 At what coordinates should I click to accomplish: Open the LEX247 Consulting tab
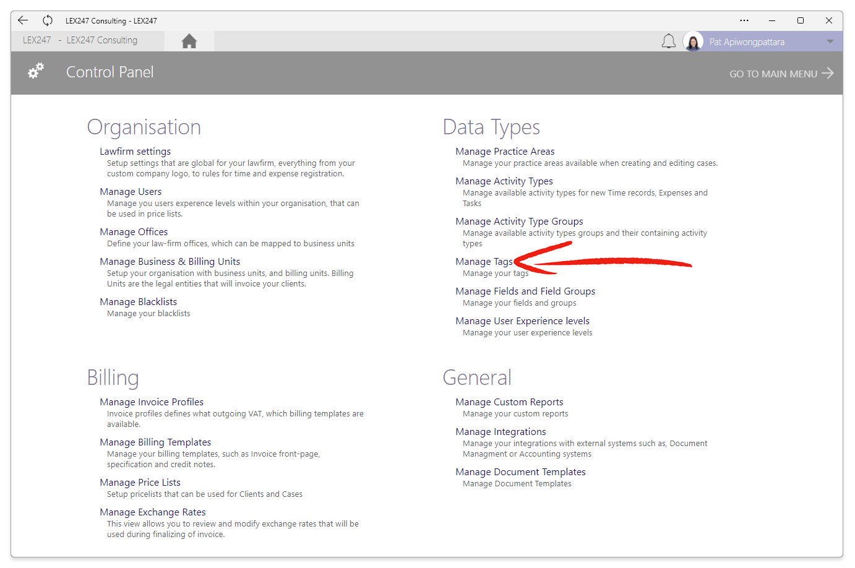tap(80, 40)
